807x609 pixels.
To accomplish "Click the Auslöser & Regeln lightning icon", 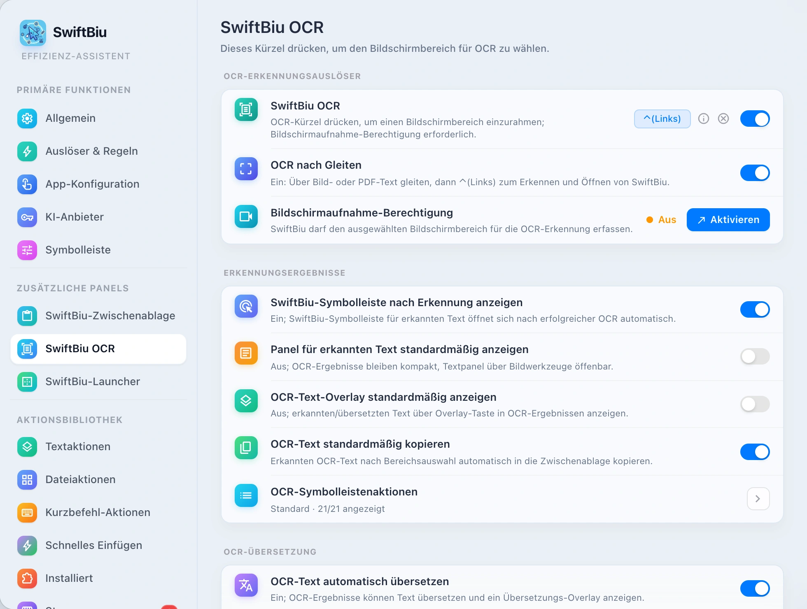I will [27, 151].
